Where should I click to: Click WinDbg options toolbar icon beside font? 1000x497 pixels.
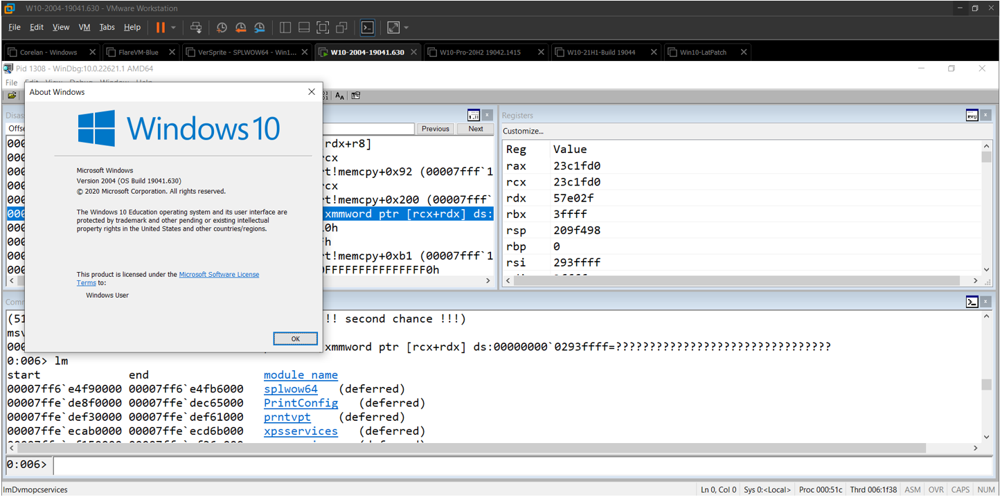[355, 96]
